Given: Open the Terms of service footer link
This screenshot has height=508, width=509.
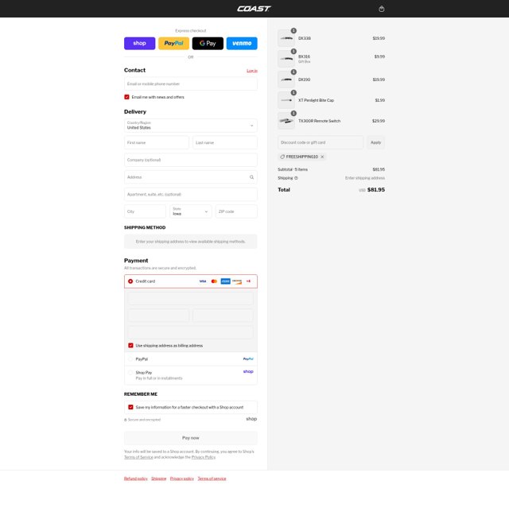Looking at the screenshot, I should click(x=212, y=479).
